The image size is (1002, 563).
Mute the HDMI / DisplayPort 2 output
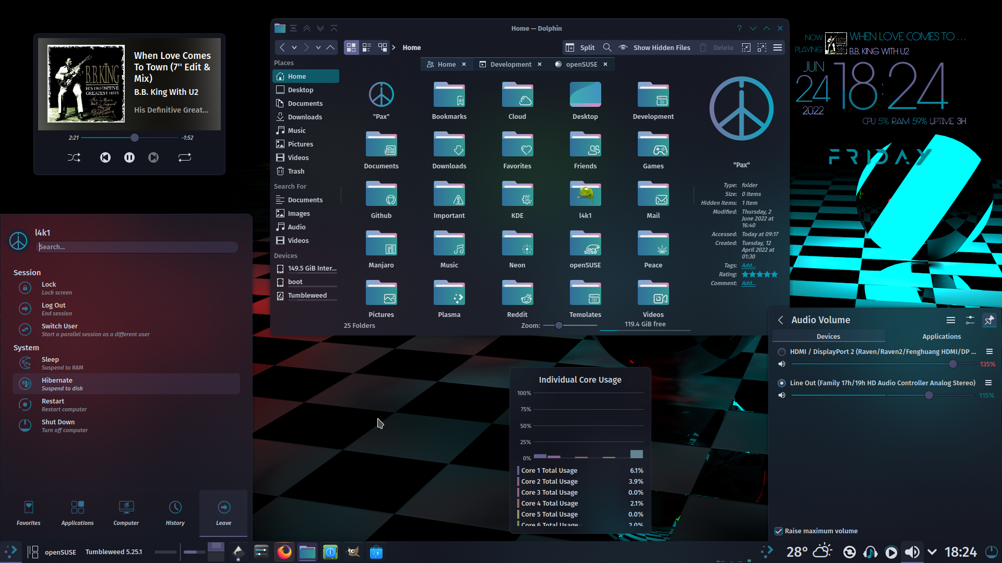(782, 364)
